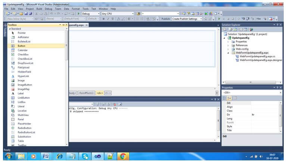This screenshot has width=286, height=163.
Task: Open Skype from the taskbar
Action: click(x=85, y=156)
